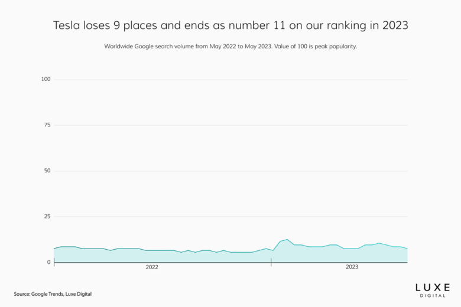Click the word Tesla in the title
Viewport: 461px width, 307px height.
(67, 26)
